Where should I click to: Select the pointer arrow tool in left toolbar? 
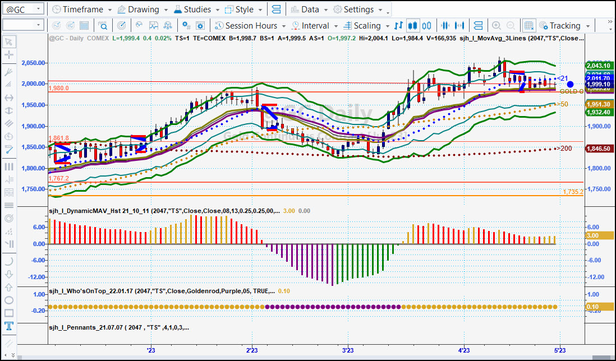click(x=8, y=41)
